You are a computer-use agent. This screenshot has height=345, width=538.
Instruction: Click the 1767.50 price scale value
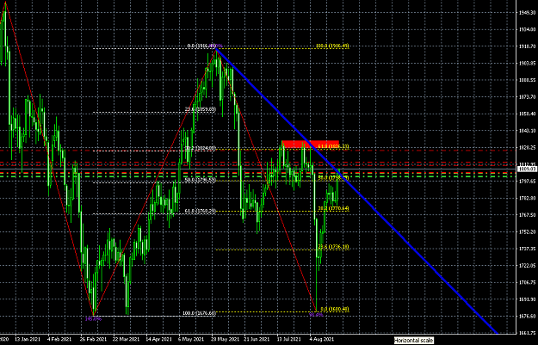527,215
